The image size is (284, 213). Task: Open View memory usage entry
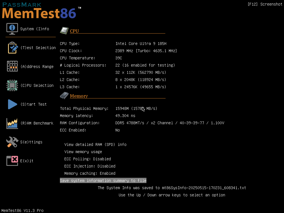tap(83, 152)
